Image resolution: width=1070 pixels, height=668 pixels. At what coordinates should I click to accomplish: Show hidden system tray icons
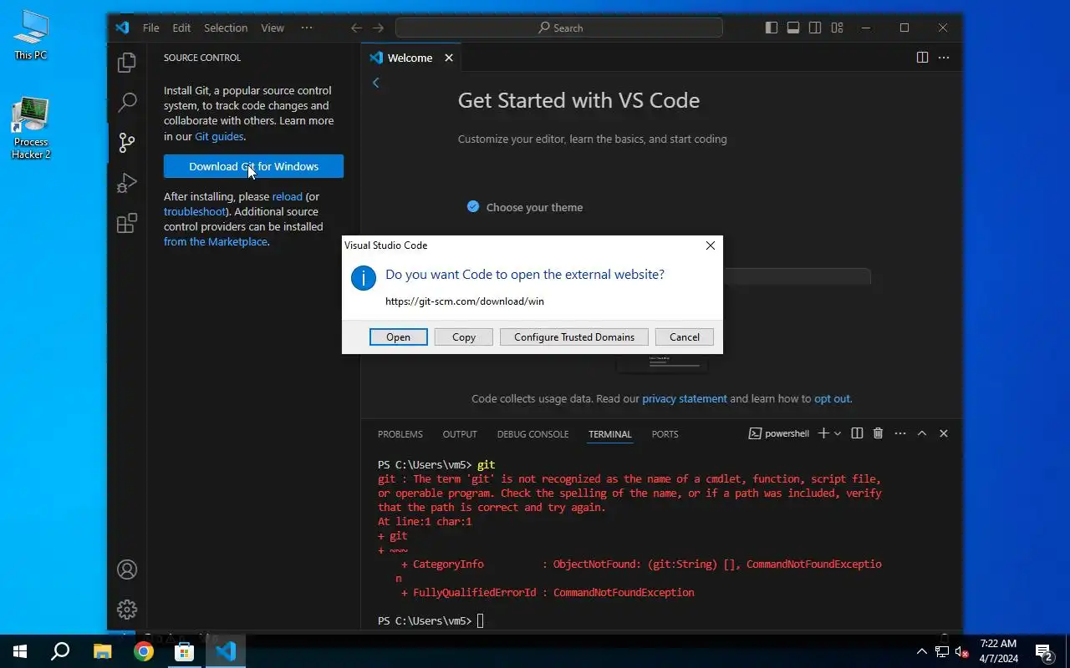point(922,651)
